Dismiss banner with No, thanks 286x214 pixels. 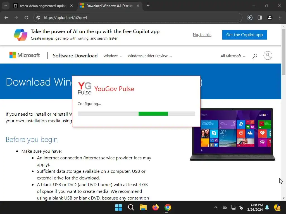(202, 35)
